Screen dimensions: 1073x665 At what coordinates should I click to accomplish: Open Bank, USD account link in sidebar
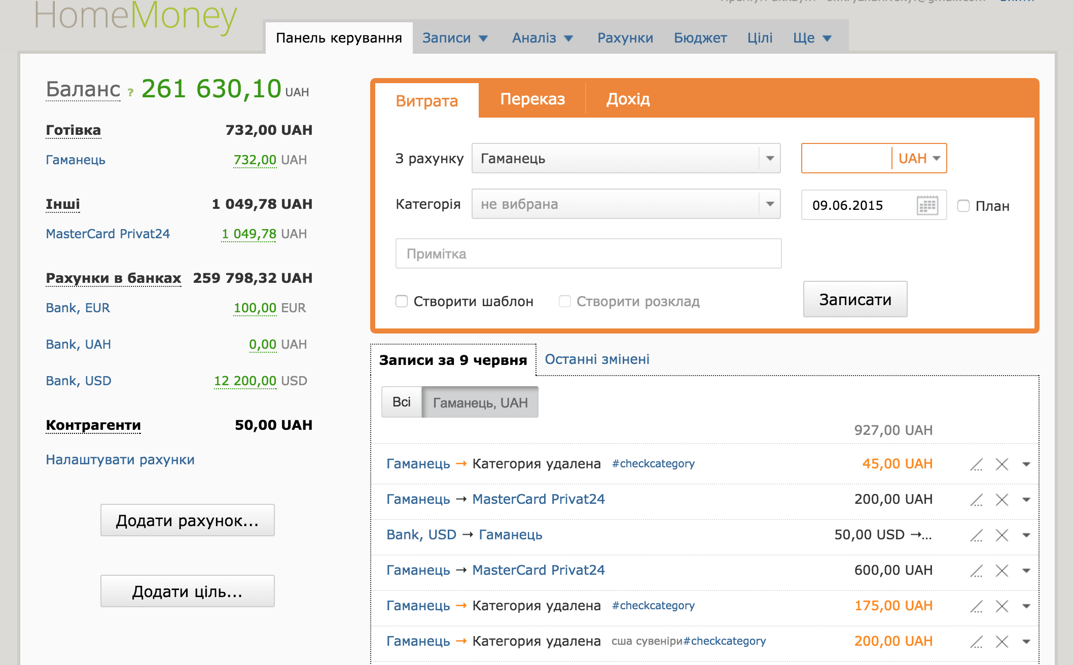pyautogui.click(x=79, y=381)
